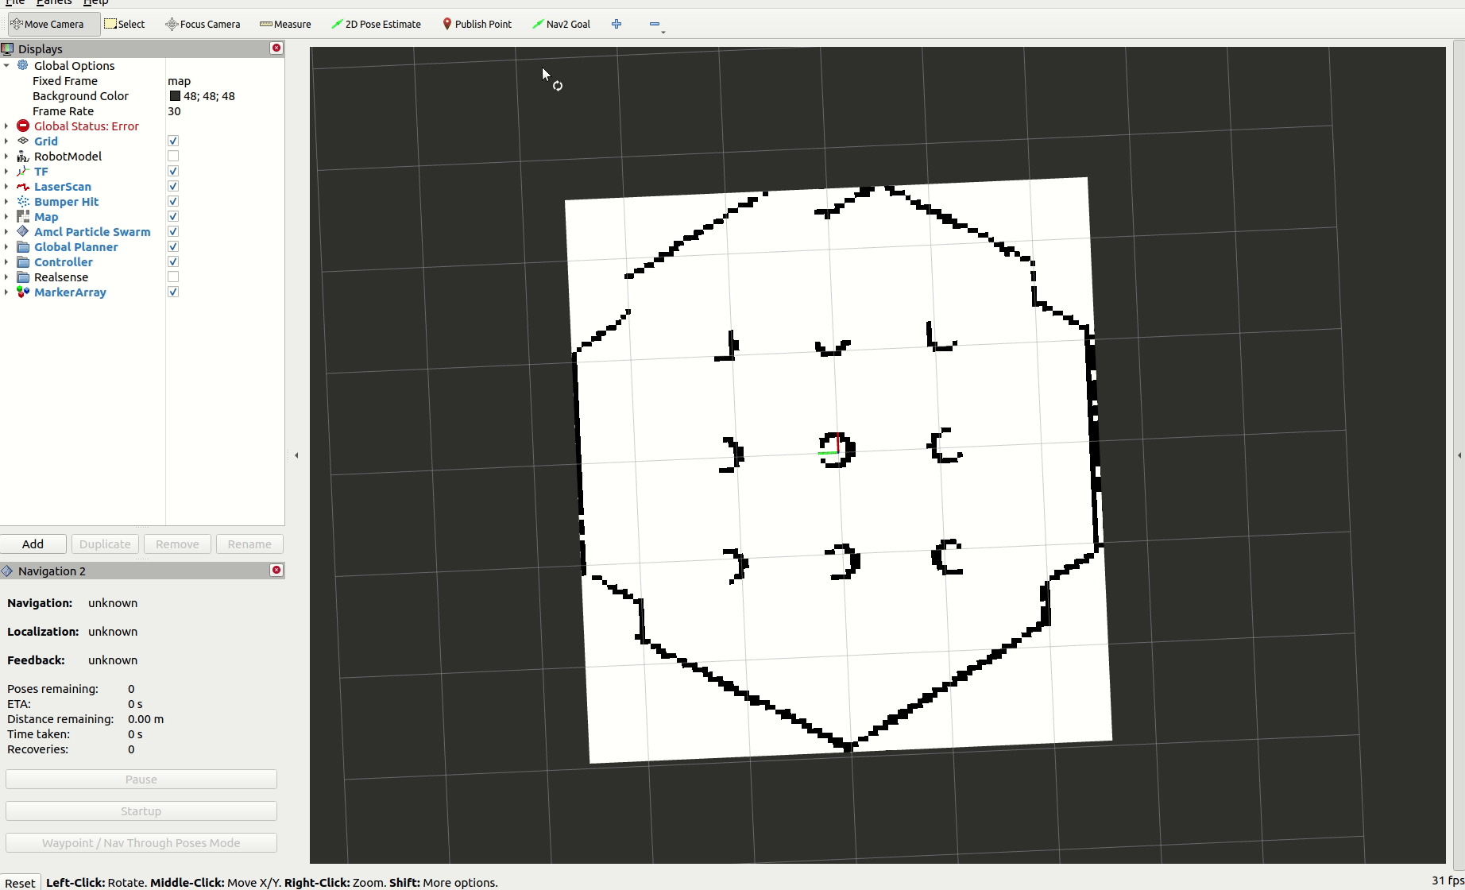The image size is (1465, 890).
Task: Uncheck the Global Planner checkbox
Action: tap(173, 246)
